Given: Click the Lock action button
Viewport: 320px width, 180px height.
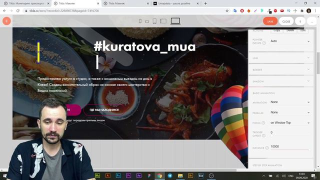Looking at the screenshot, I should 303,30.
